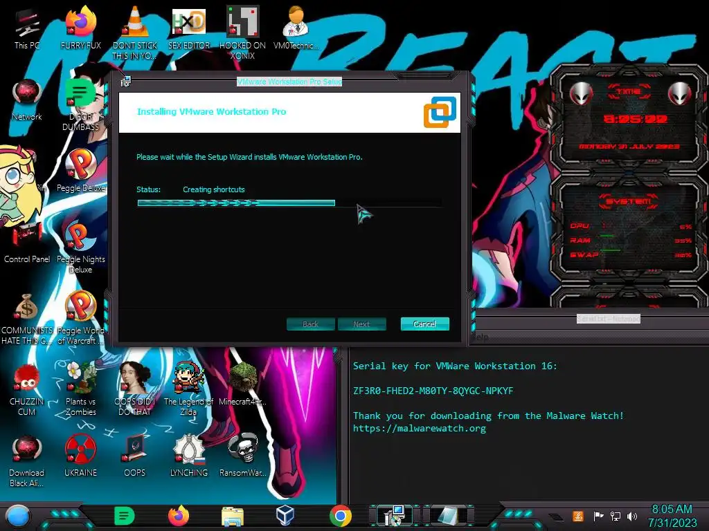Screen dimensions: 709x531
Task: Click the VMware logo in installer header
Action: [x=439, y=112]
